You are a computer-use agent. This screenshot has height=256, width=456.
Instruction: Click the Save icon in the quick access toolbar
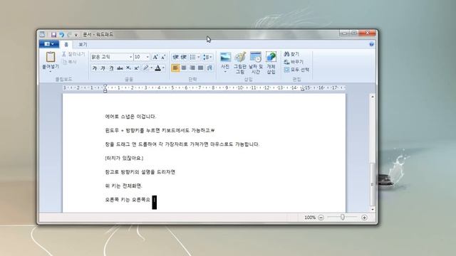click(53, 35)
